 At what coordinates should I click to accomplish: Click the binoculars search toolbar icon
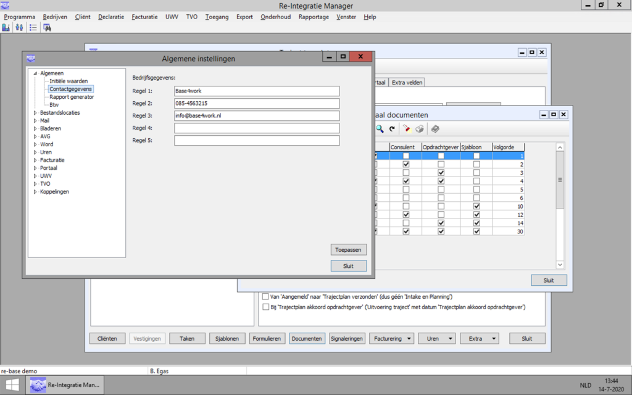coord(47,27)
